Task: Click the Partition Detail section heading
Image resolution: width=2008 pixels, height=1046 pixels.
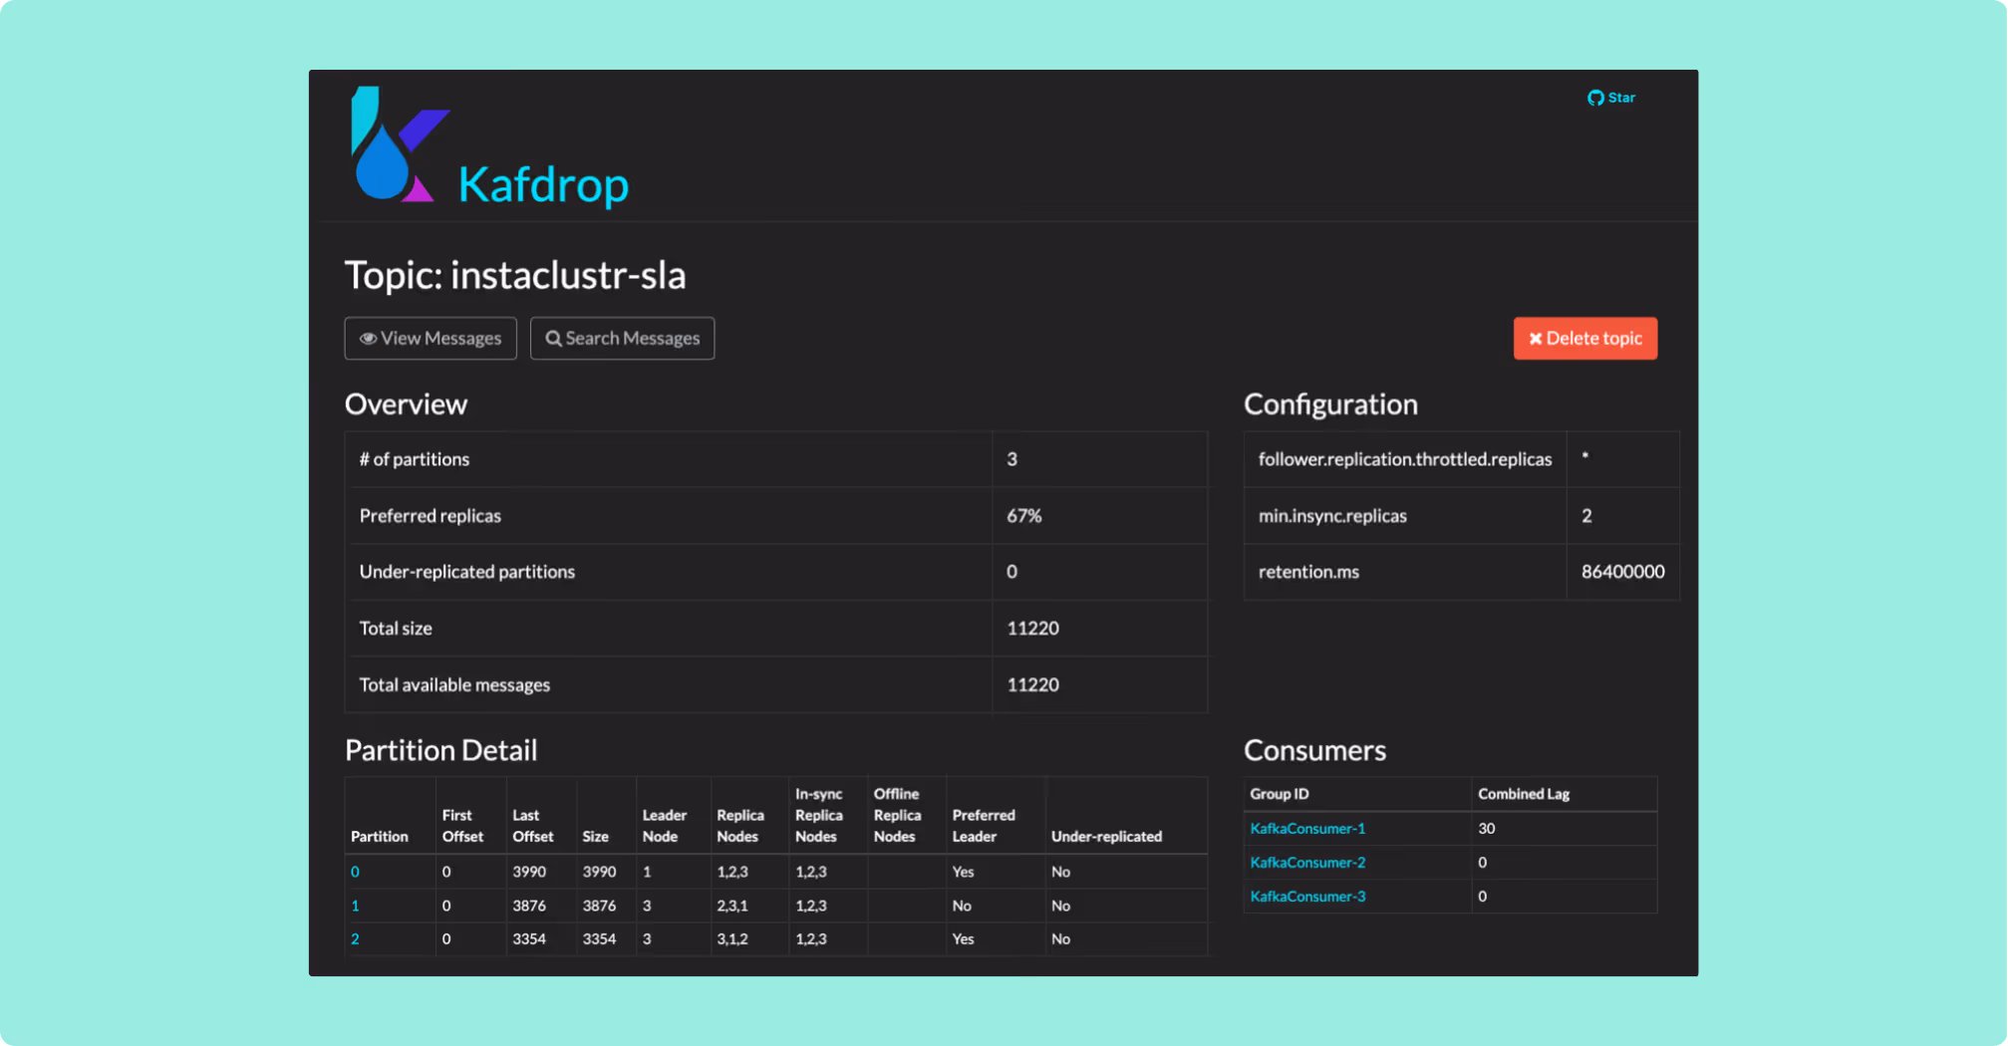Action: (440, 750)
